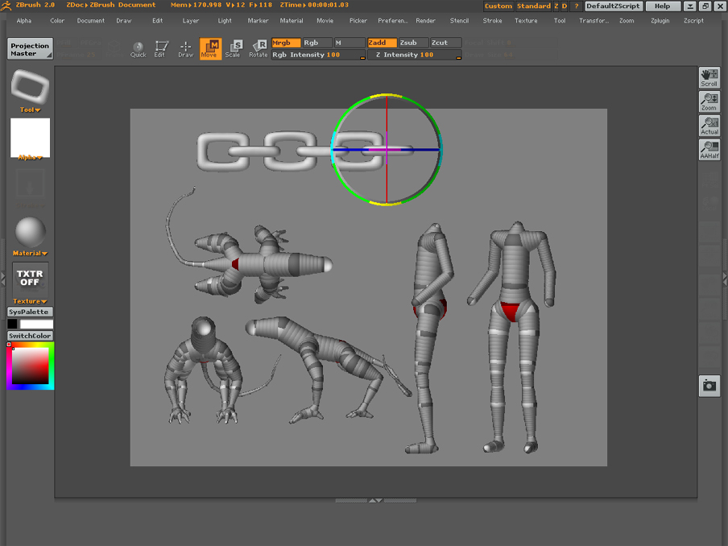Click the Zoom magnifier icon
The height and width of the screenshot is (546, 728).
[x=709, y=101]
